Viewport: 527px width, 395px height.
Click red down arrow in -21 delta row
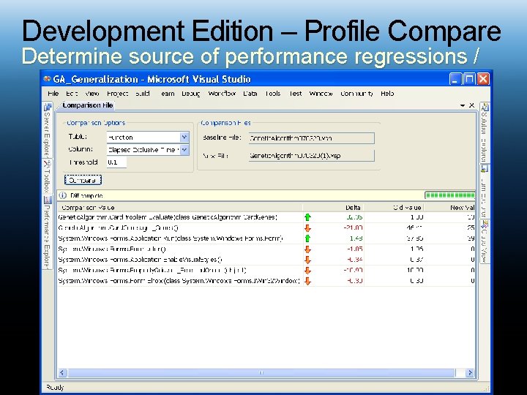pyautogui.click(x=307, y=228)
